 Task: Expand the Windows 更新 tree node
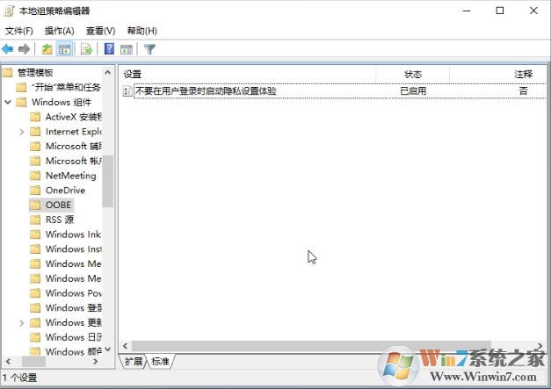tap(22, 322)
